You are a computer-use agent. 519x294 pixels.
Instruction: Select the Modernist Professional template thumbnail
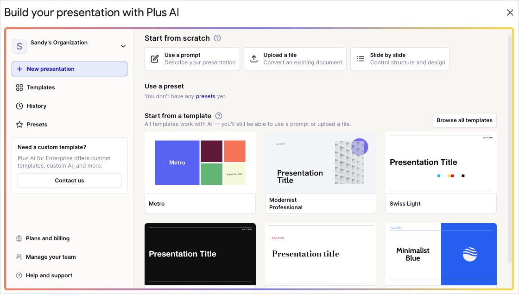pyautogui.click(x=321, y=163)
